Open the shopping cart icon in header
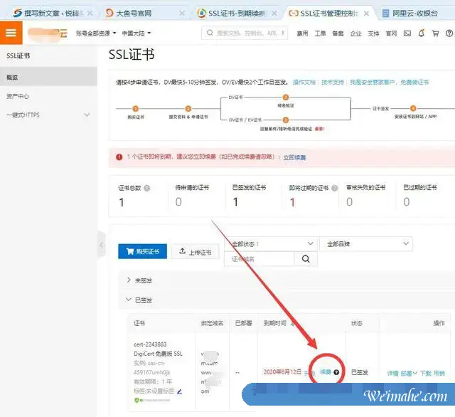The height and width of the screenshot is (417, 455). [435, 33]
